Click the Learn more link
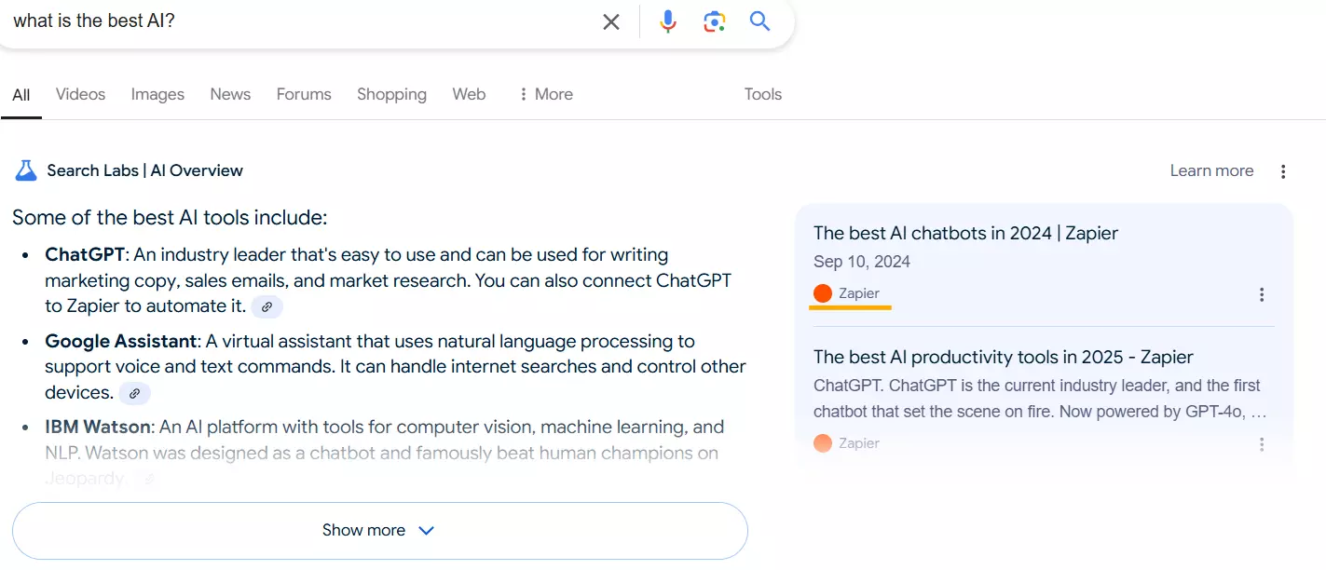This screenshot has height=570, width=1326. [x=1211, y=170]
